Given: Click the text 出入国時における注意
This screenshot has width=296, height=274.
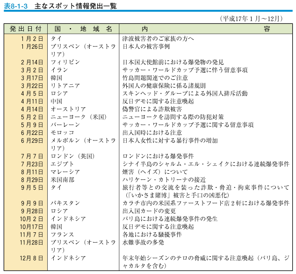Looking at the screenshot, I should click(x=152, y=133).
